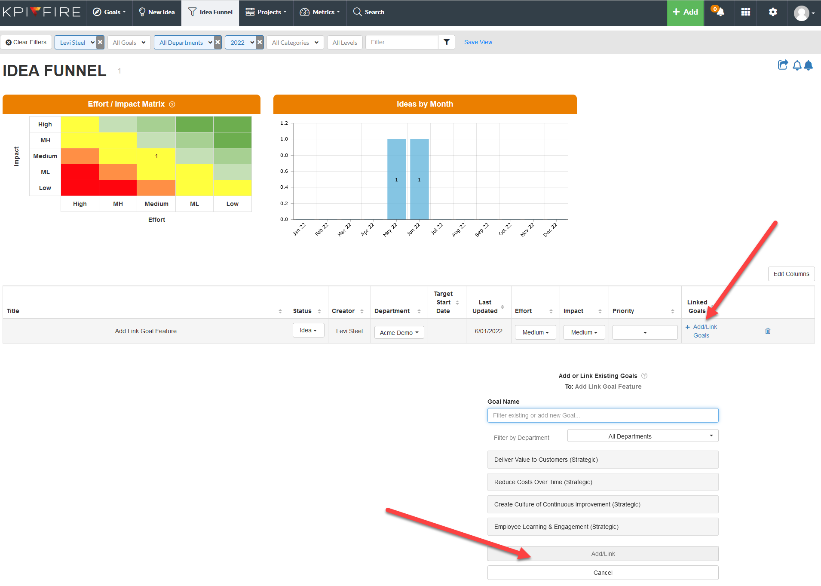Image resolution: width=821 pixels, height=586 pixels.
Task: Click the trash delete icon in idea row
Action: 768,331
